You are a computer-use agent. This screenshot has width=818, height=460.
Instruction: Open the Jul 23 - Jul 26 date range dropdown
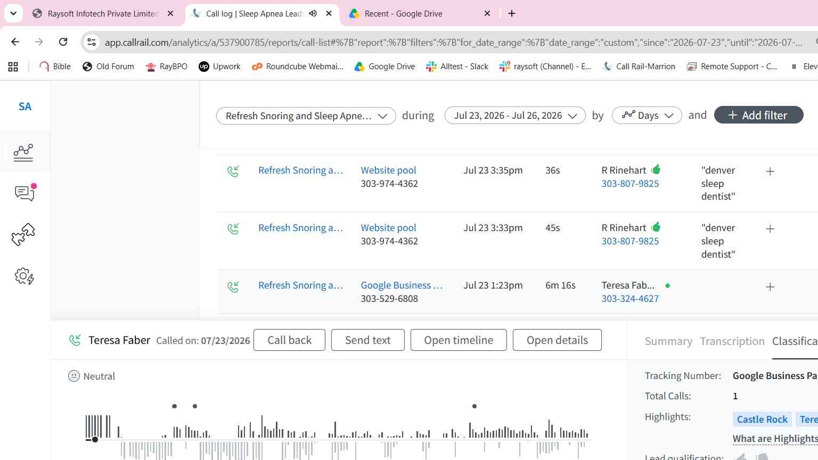point(515,116)
